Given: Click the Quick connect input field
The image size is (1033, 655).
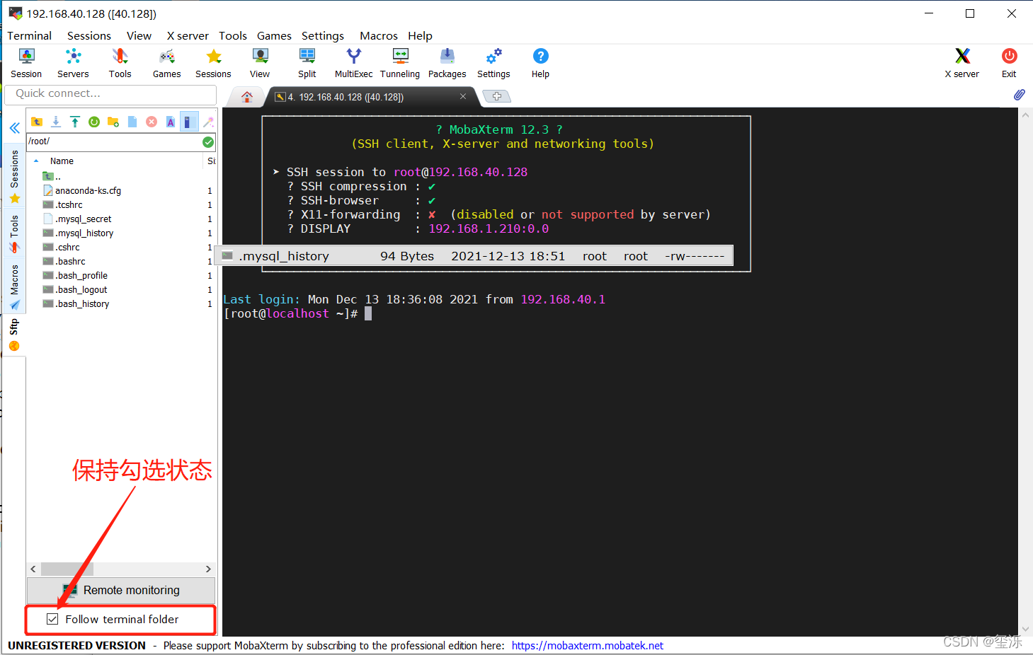Looking at the screenshot, I should pyautogui.click(x=110, y=94).
